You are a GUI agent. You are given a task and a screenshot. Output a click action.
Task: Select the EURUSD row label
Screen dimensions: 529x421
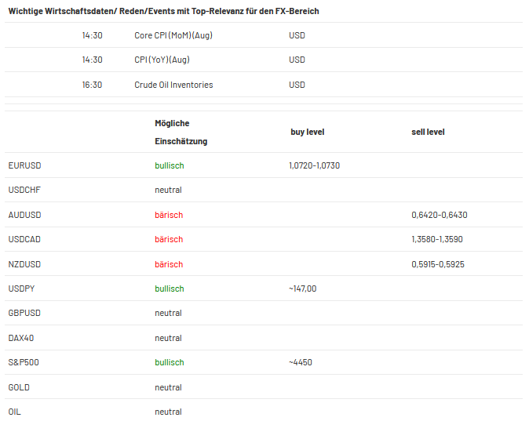click(x=24, y=165)
